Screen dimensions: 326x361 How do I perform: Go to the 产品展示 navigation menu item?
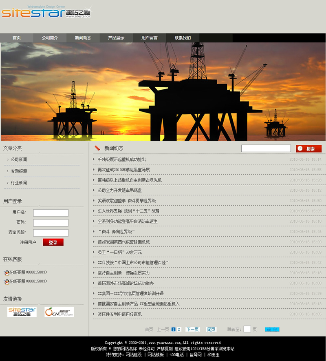[x=116, y=38]
